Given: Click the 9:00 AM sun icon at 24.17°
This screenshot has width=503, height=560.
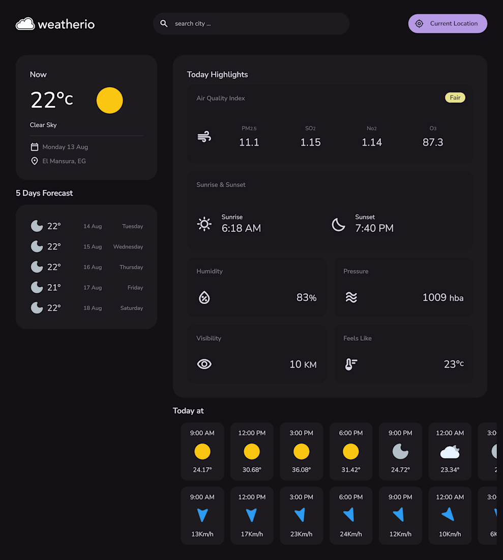Looking at the screenshot, I should pyautogui.click(x=202, y=452).
